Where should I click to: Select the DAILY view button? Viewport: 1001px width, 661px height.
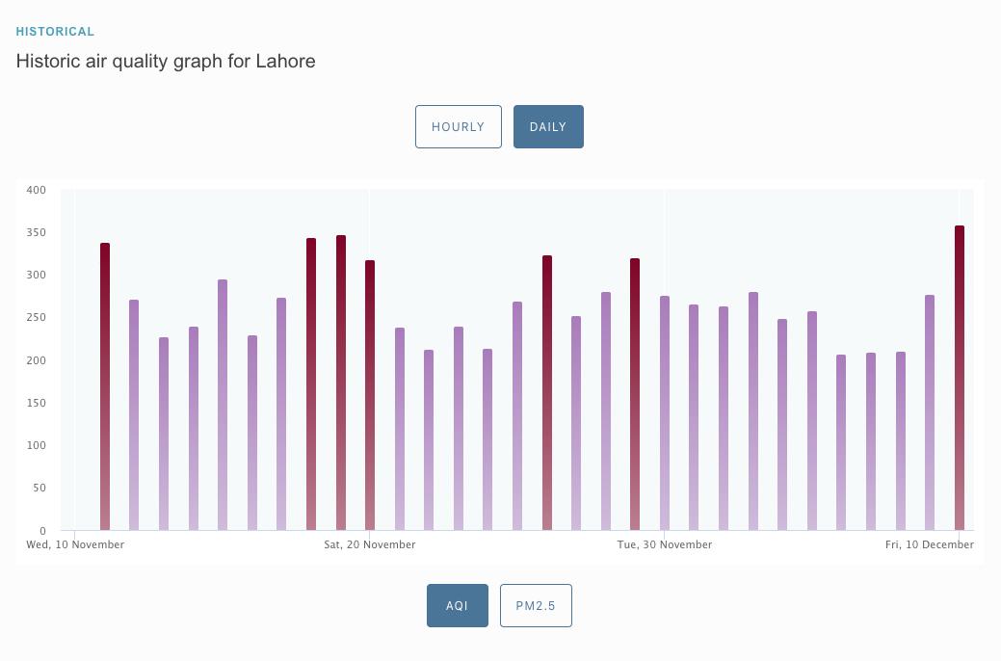tap(548, 126)
